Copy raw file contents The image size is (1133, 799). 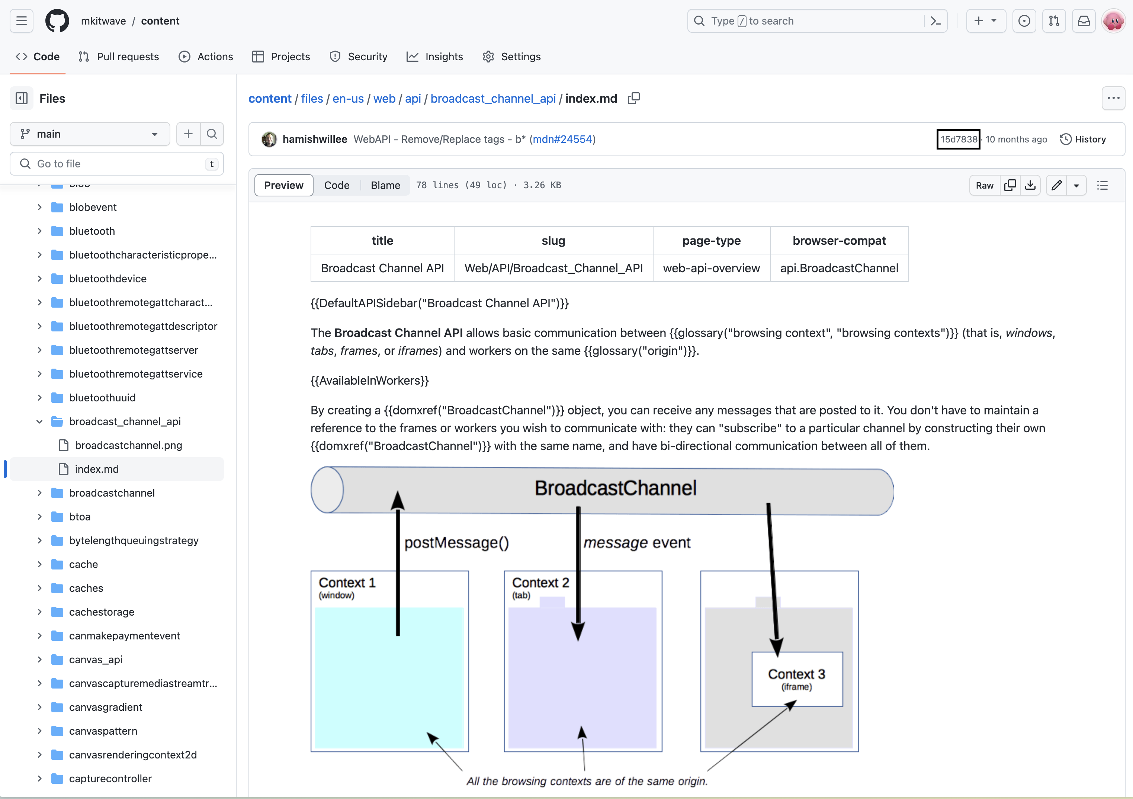click(1010, 185)
